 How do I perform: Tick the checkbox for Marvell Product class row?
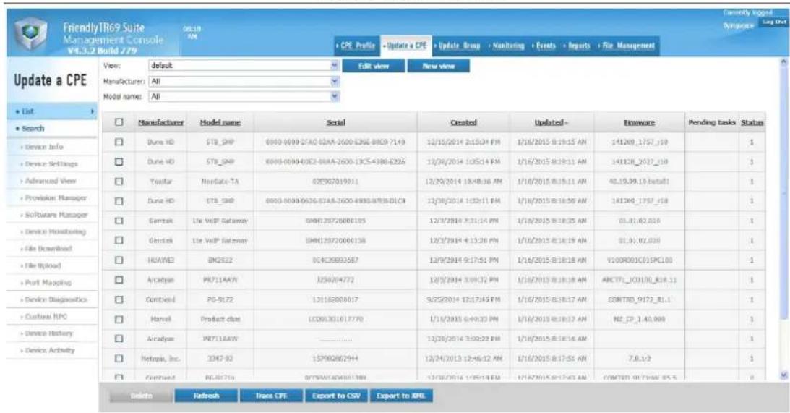119,319
